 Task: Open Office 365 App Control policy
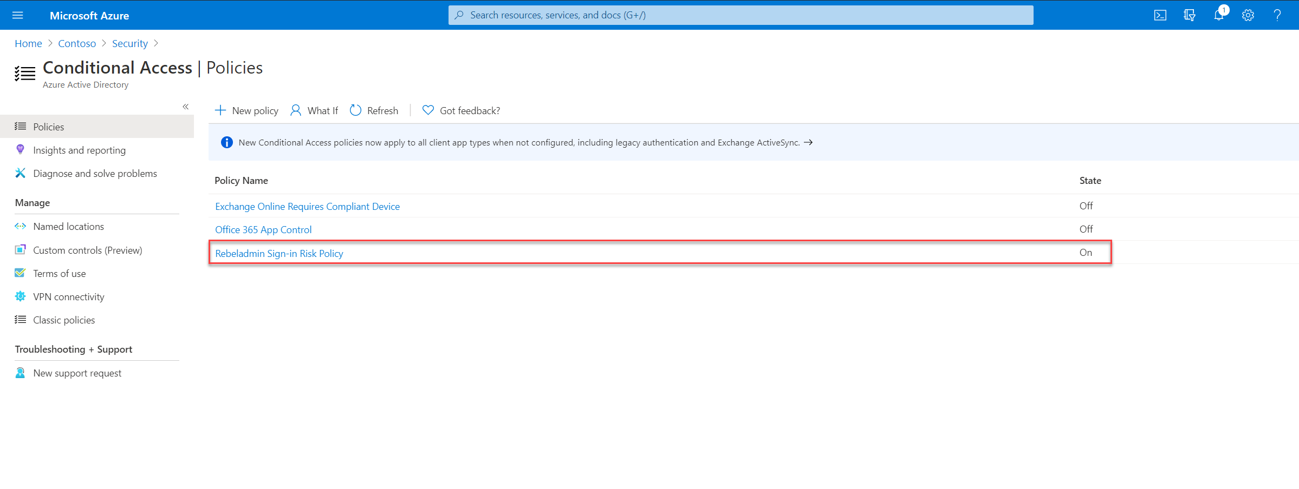point(263,229)
